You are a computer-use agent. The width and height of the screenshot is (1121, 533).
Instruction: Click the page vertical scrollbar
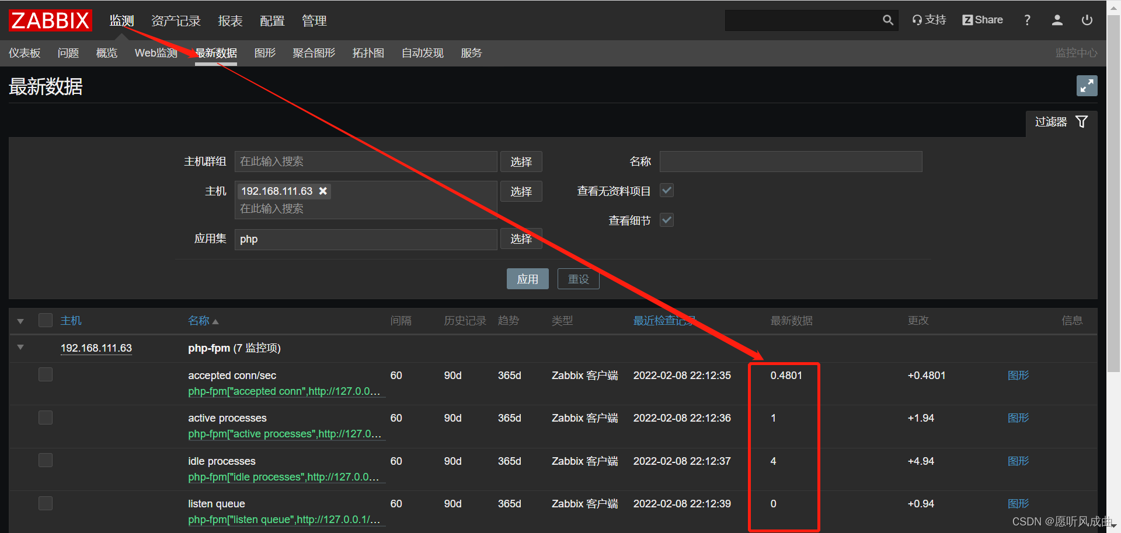1114,192
